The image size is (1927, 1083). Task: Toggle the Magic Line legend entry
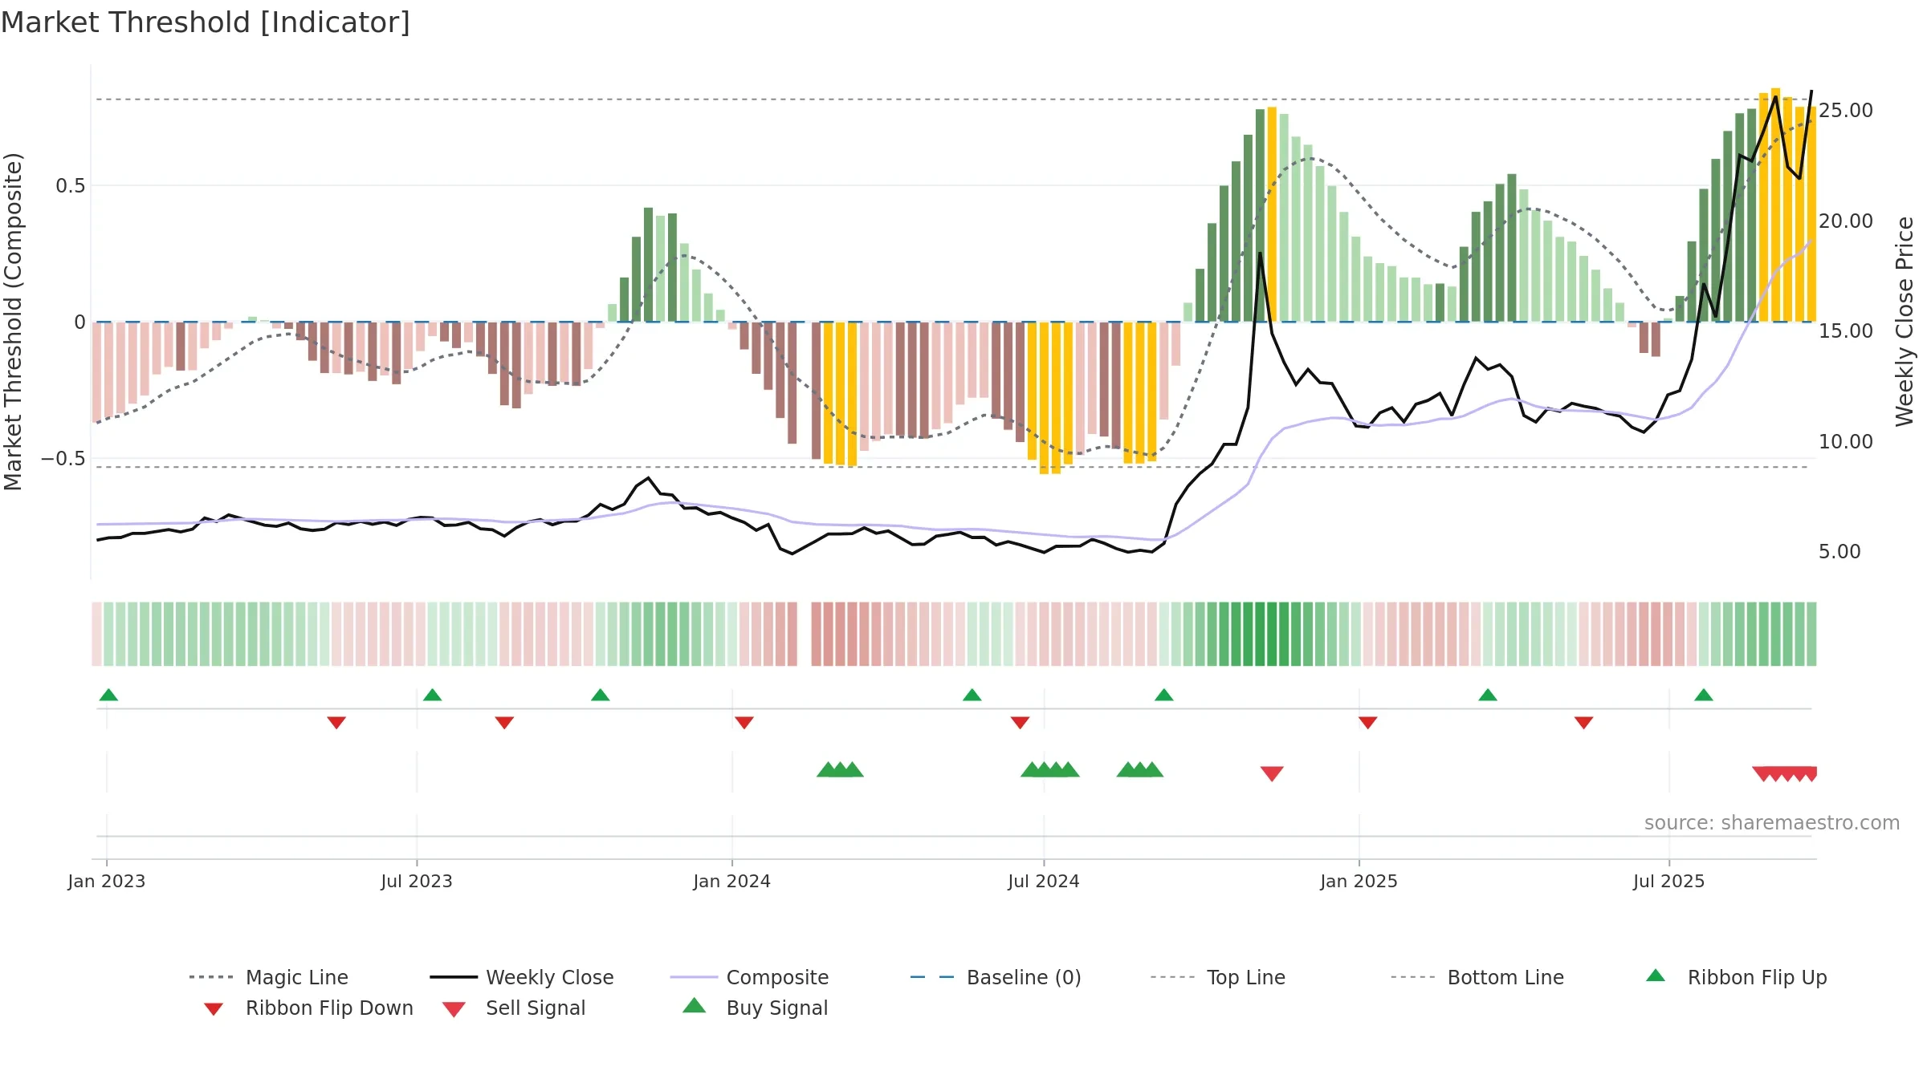(269, 977)
